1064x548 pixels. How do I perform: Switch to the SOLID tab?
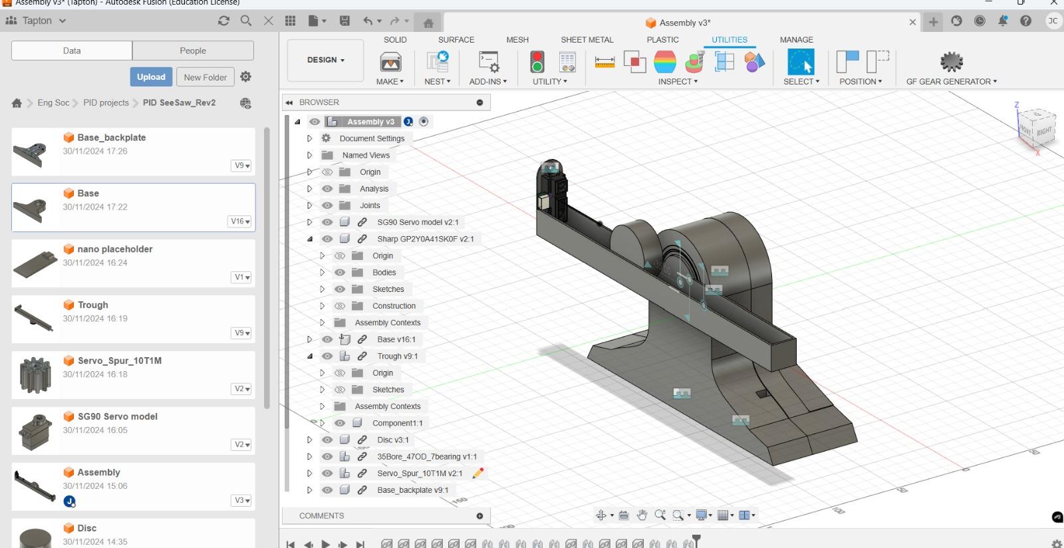[x=395, y=40]
